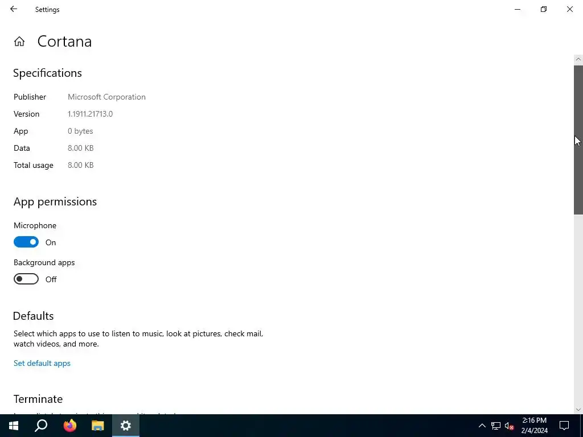The height and width of the screenshot is (437, 583).
Task: Click the scrollbar up arrow
Action: [578, 59]
